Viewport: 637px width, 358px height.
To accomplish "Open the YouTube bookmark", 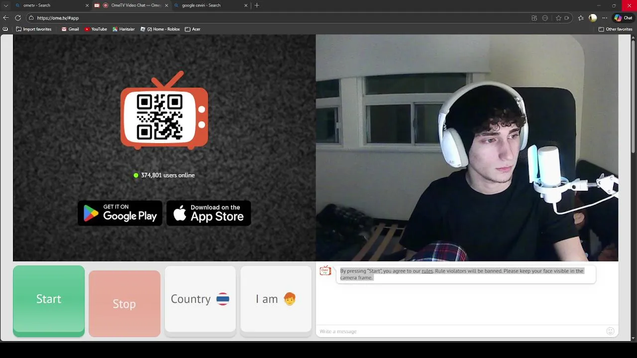I will (96, 29).
